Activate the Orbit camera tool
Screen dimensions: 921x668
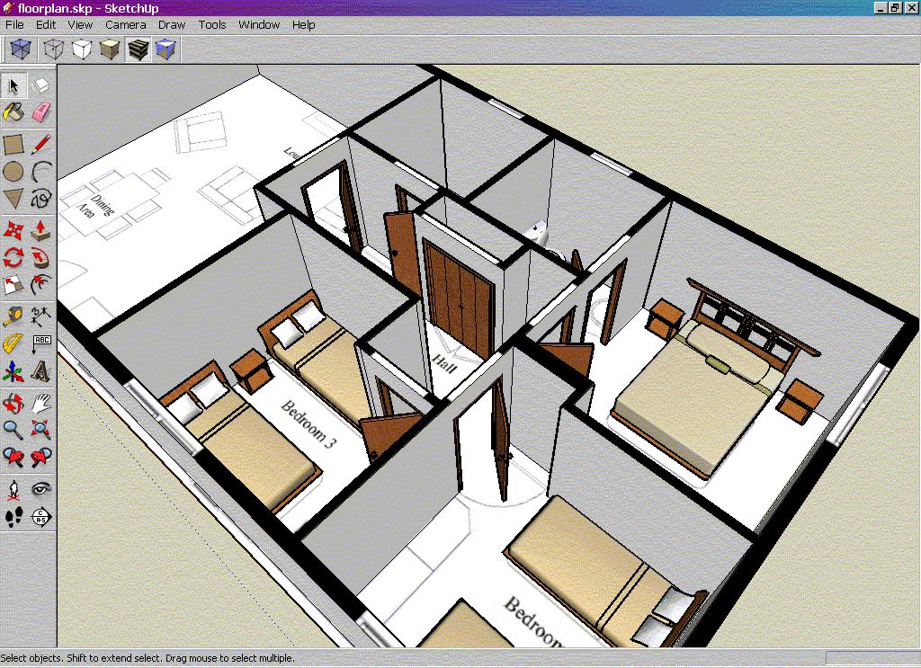click(x=13, y=402)
